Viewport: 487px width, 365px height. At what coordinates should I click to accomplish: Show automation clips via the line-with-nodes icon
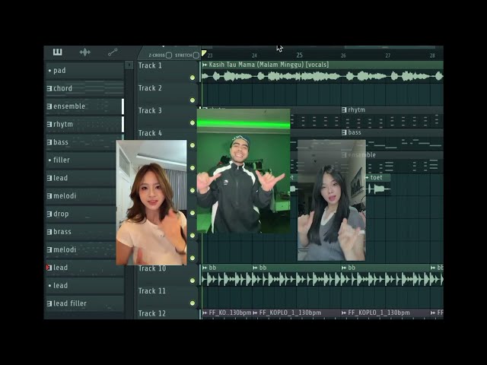pos(113,52)
